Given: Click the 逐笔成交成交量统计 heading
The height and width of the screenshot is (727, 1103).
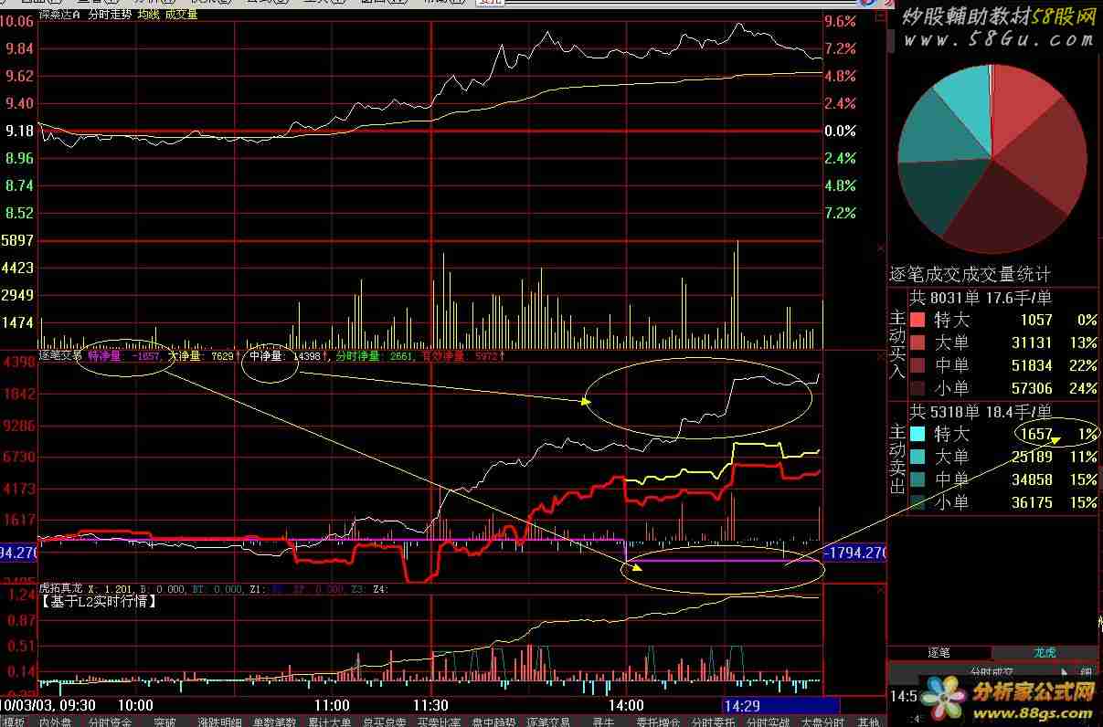Looking at the screenshot, I should (970, 274).
